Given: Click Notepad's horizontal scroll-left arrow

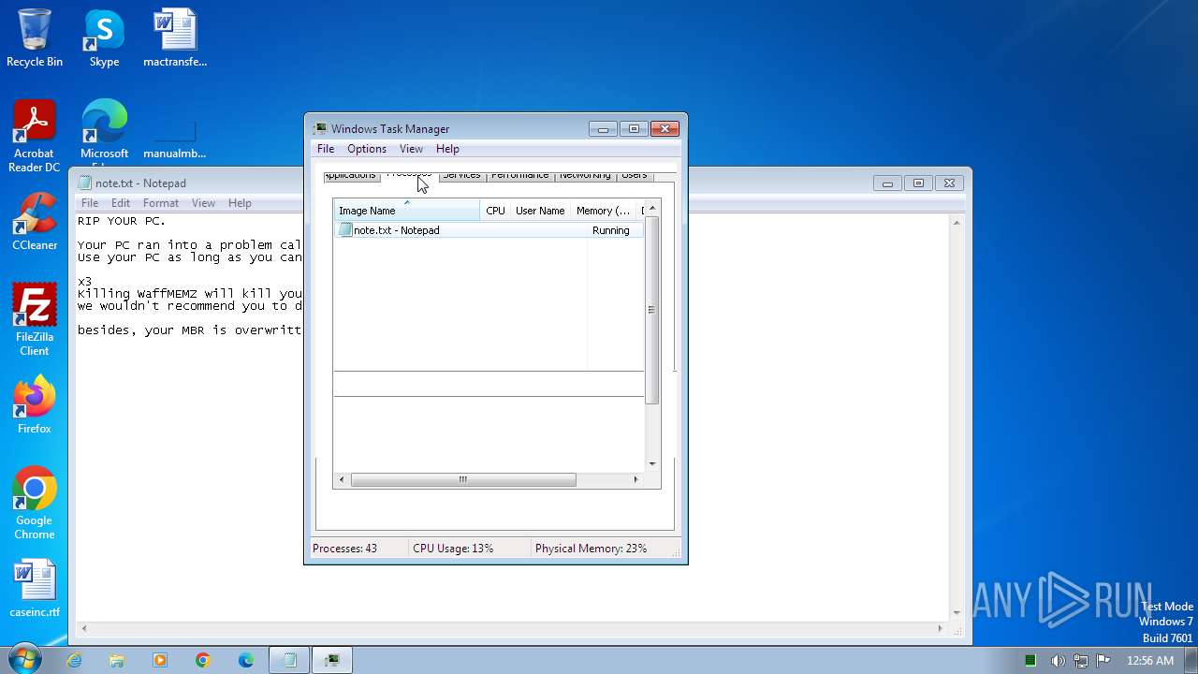Looking at the screenshot, I should point(85,627).
